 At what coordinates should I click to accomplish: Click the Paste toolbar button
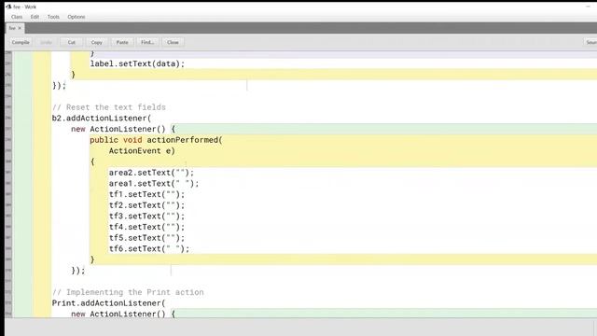pos(122,42)
